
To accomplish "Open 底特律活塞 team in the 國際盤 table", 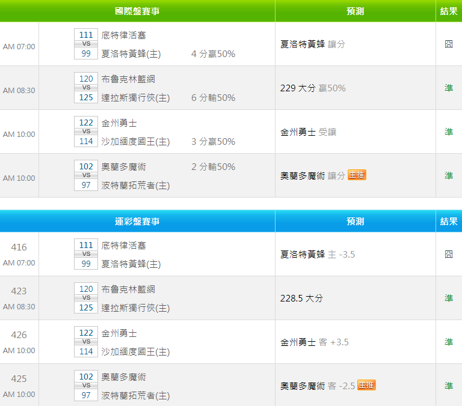I will tap(124, 35).
